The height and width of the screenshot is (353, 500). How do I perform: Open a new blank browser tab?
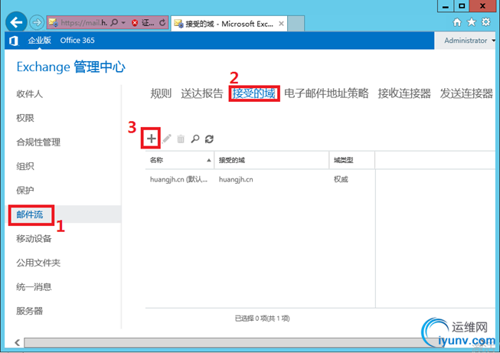click(296, 24)
